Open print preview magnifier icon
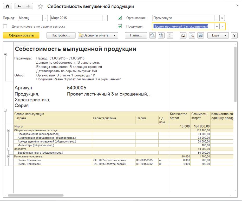 [x=192, y=35]
